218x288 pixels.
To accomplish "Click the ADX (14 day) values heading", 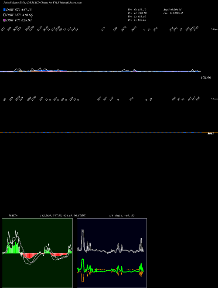I will click(x=108, y=216).
